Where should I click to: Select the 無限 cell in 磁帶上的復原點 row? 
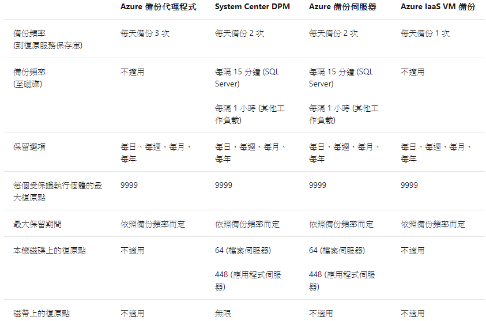point(223,314)
